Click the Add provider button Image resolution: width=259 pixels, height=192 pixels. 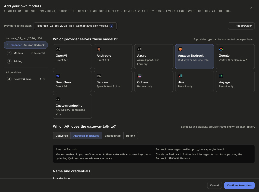(x=241, y=26)
